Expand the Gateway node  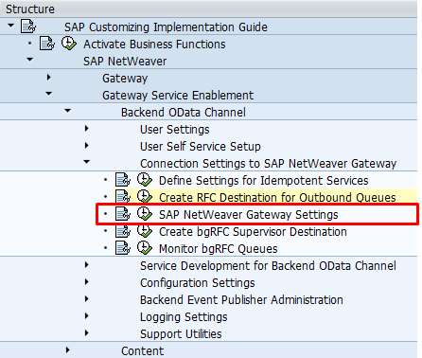pos(48,78)
